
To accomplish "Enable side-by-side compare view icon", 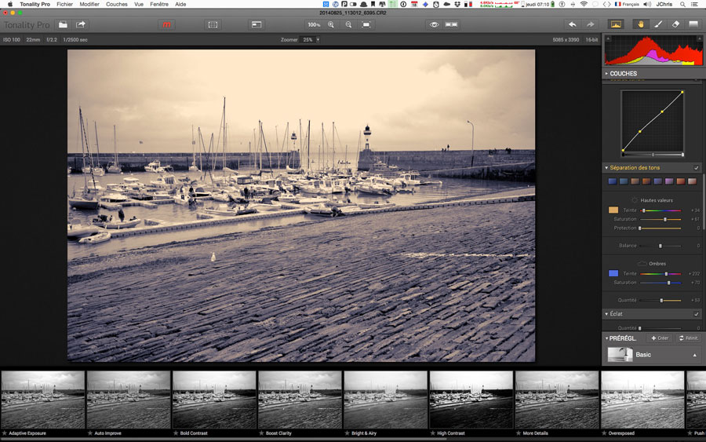I will click(451, 25).
